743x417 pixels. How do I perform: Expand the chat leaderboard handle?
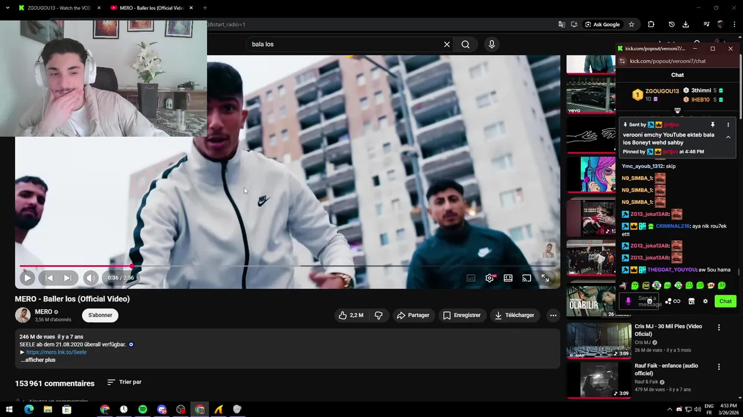point(677,111)
